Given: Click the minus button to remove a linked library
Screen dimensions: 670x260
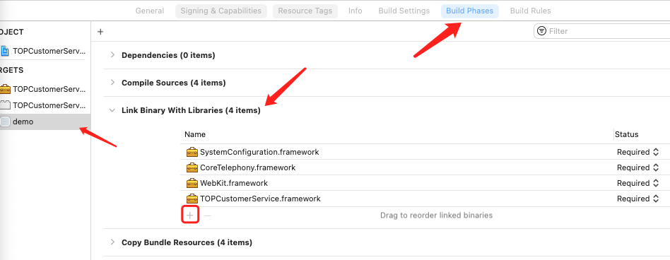Looking at the screenshot, I should pyautogui.click(x=207, y=215).
